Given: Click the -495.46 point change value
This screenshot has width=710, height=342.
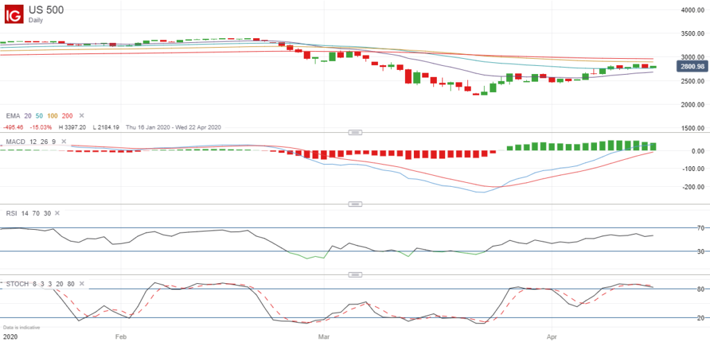Looking at the screenshot, I should click(x=14, y=127).
